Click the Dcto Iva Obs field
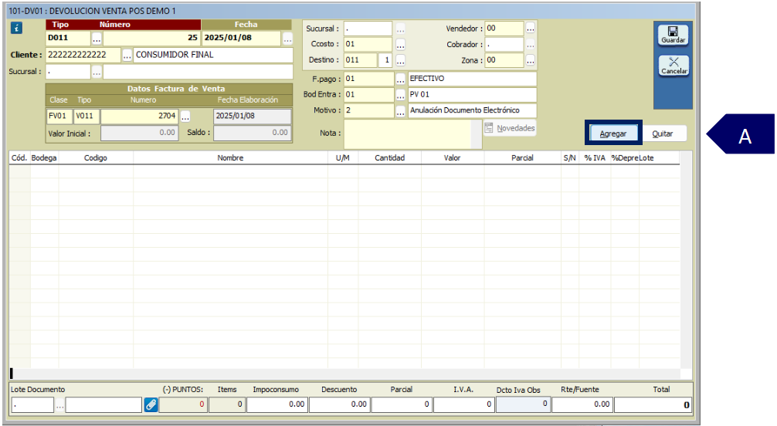Screen dimensions: 777x426 click(x=523, y=404)
